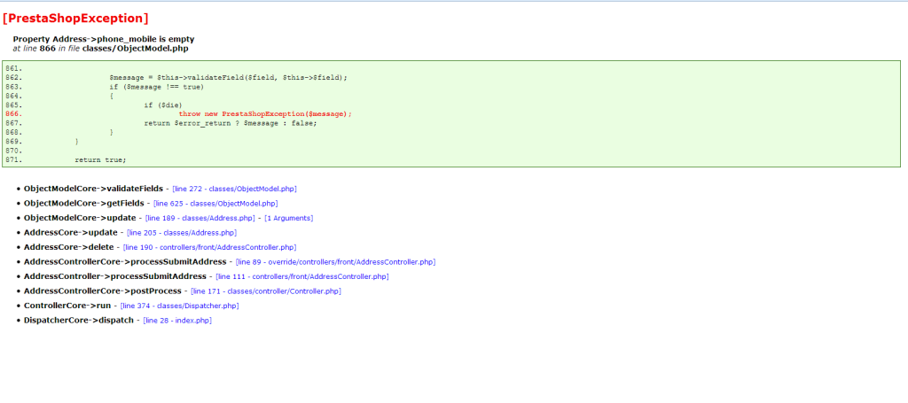Click the 'AddressCore->update' trace entry
The image size is (908, 403).
(x=71, y=232)
